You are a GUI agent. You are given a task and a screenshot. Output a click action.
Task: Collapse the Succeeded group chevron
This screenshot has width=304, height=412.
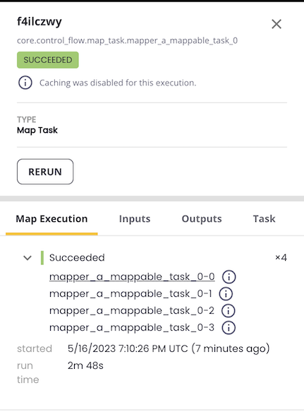point(28,258)
